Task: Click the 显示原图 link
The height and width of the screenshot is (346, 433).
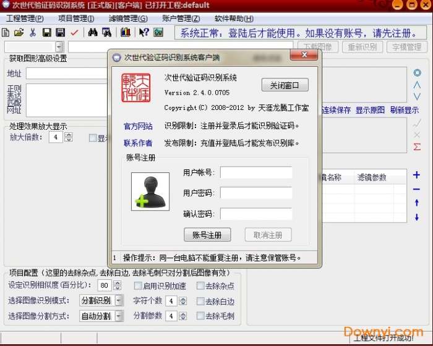Action: pos(370,110)
